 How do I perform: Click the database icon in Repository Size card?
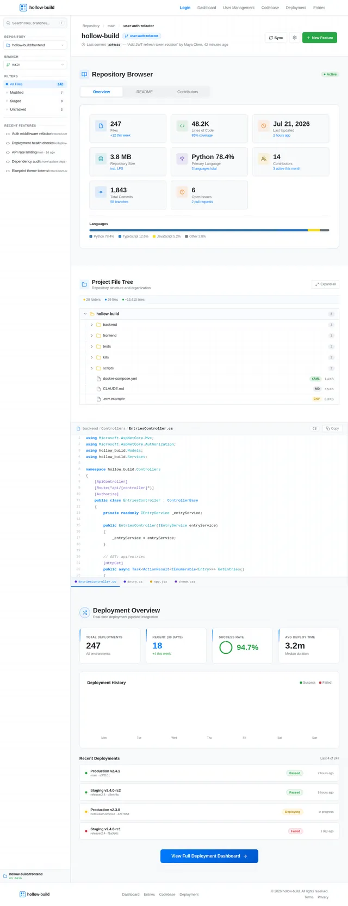101,159
